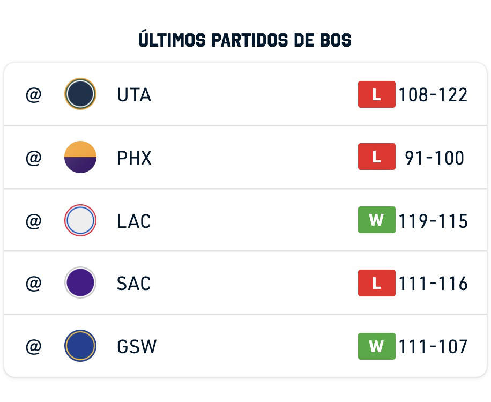Open the PHX team name link
Viewport: 491px width, 402px height.
coord(134,158)
